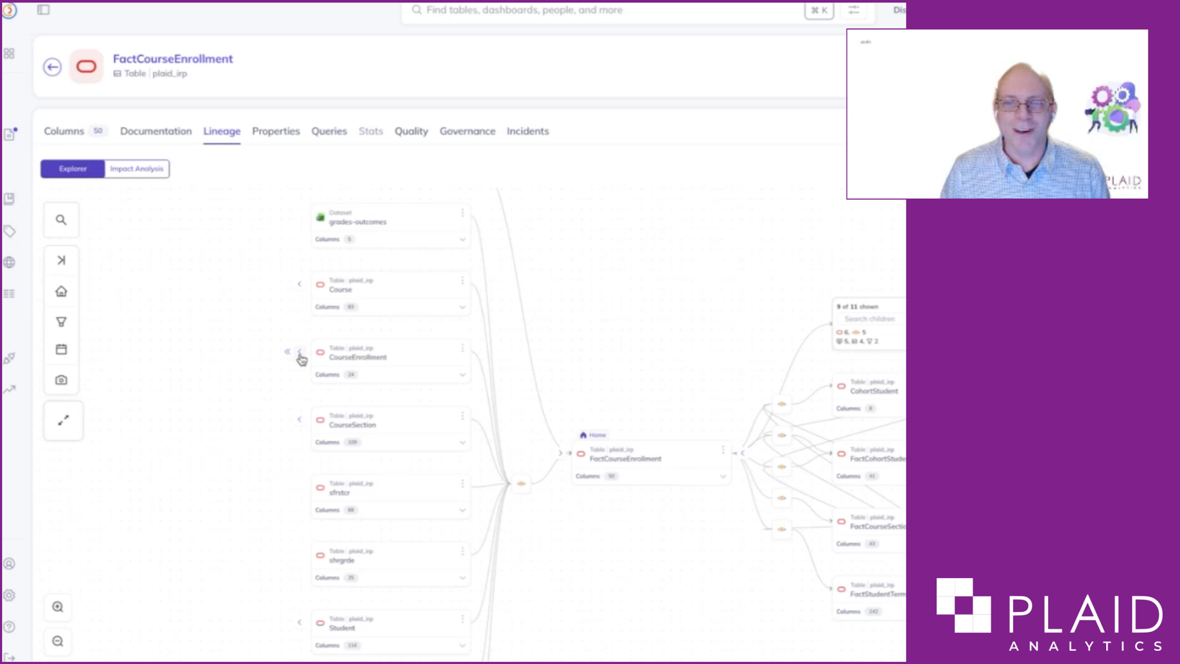Image resolution: width=1180 pixels, height=664 pixels.
Task: Expand upstream of CourseSection node
Action: click(299, 420)
